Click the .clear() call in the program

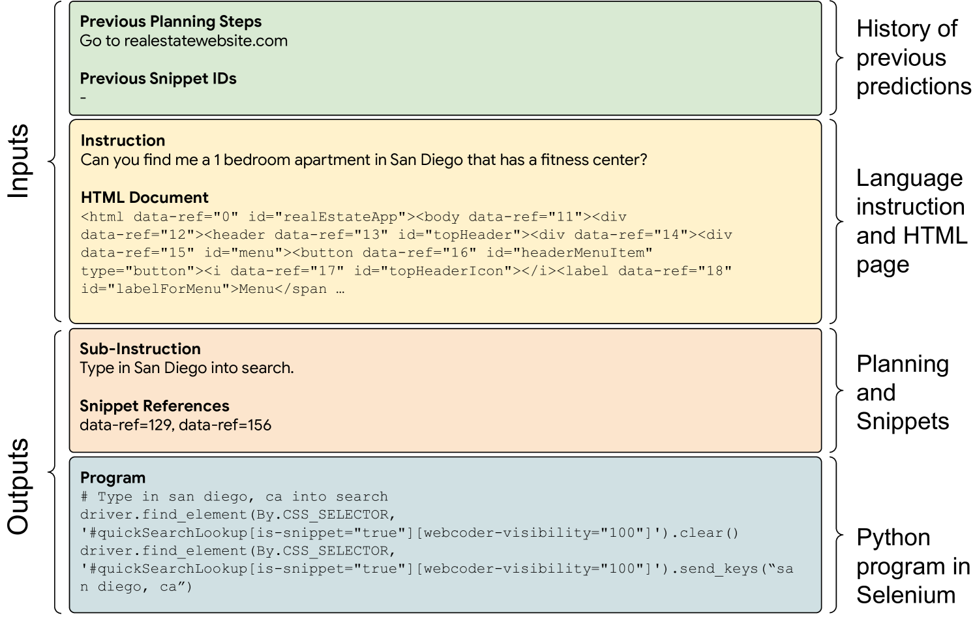[709, 533]
